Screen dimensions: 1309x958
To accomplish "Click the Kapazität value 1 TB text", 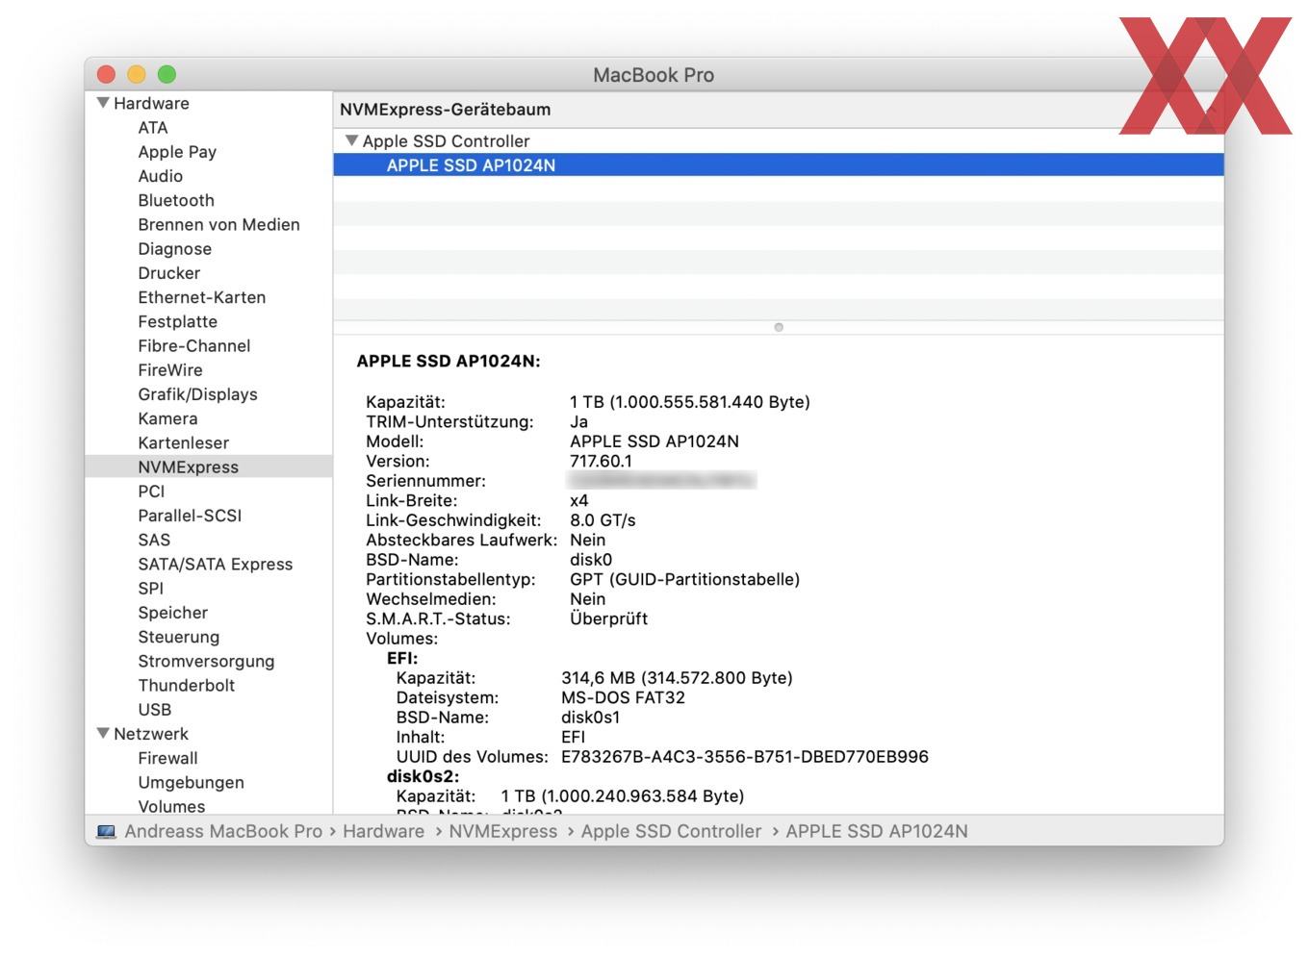I will (x=690, y=402).
